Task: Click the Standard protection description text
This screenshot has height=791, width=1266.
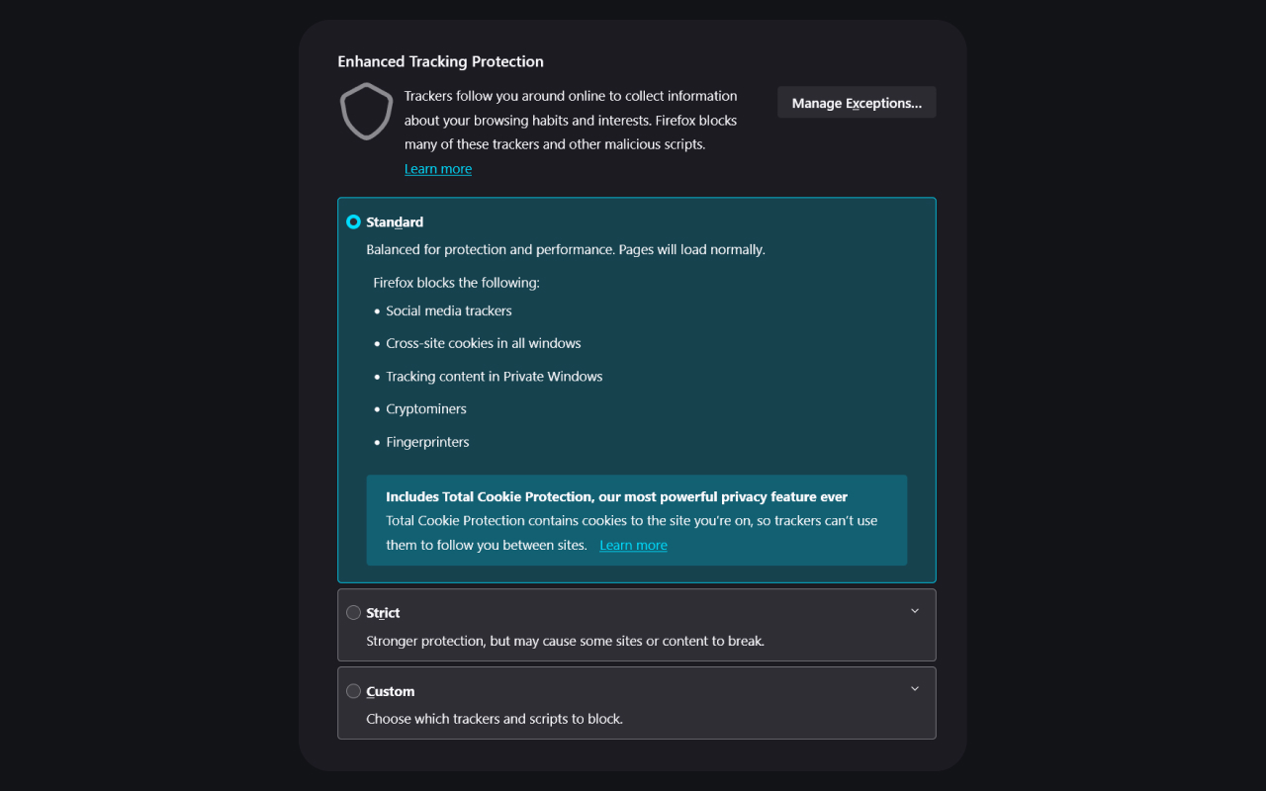Action: coord(566,249)
